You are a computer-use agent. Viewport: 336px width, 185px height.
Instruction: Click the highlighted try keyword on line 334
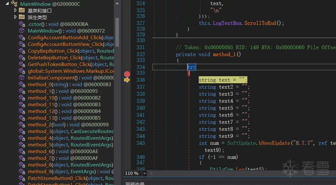tap(191, 67)
